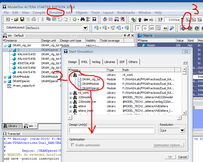The width and height of the screenshot is (203, 162).
Task: Click the library list scroll down arrow
Action: [184, 113]
